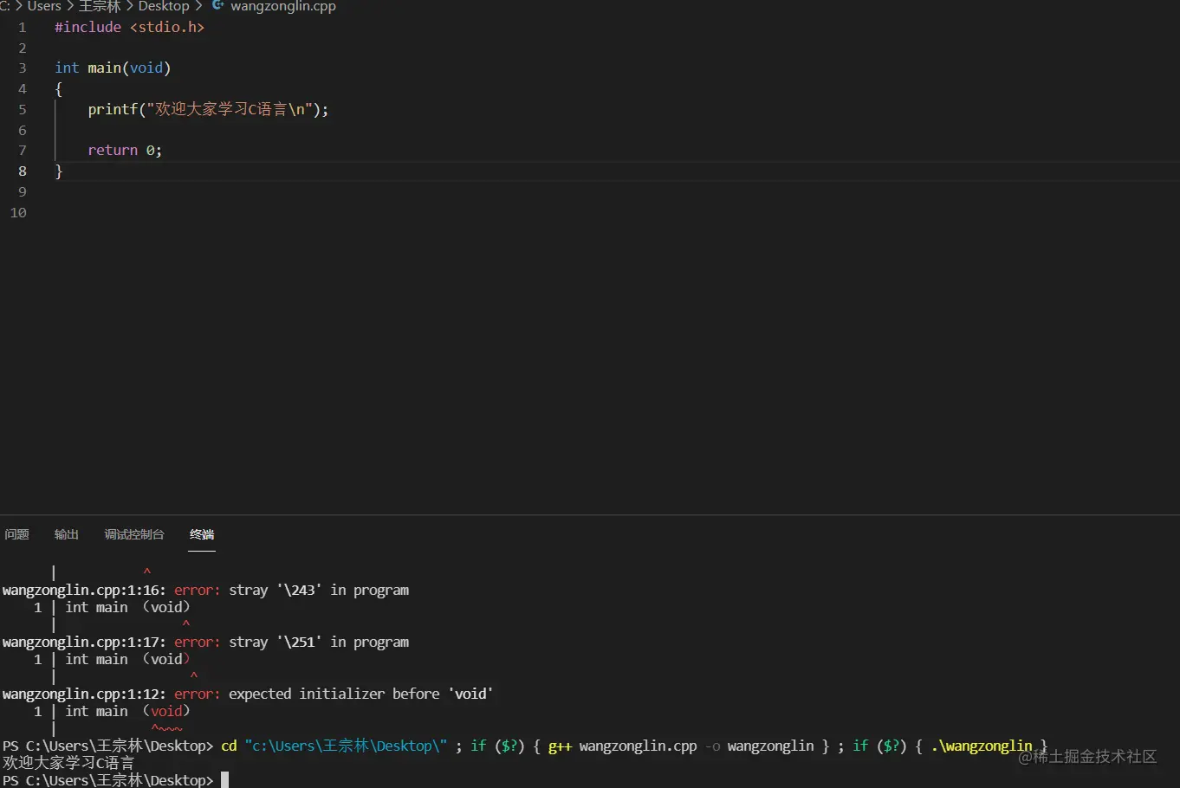Switch to the 输出 (Output) tab
The width and height of the screenshot is (1180, 788).
(x=67, y=534)
